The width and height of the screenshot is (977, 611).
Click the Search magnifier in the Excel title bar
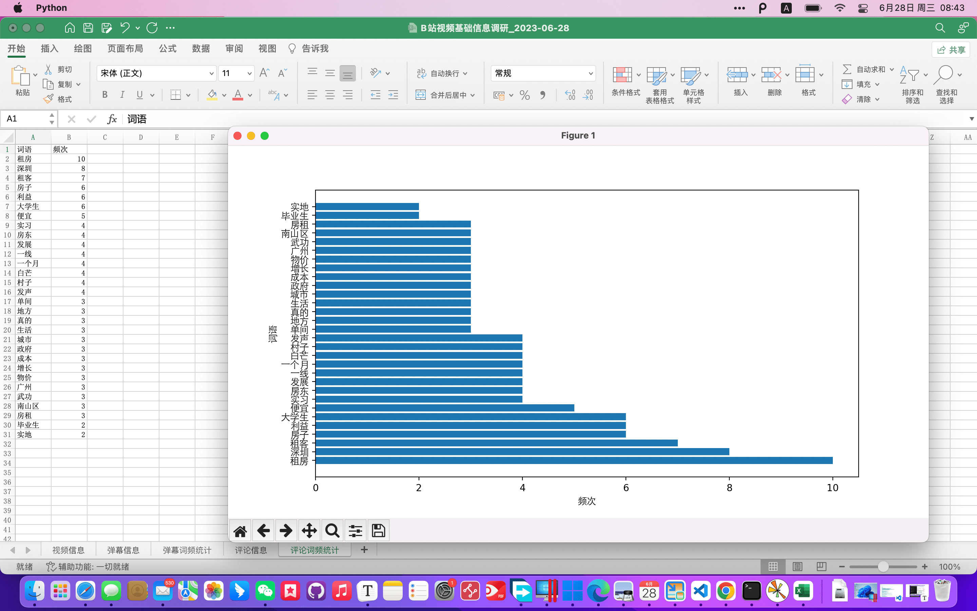(x=940, y=28)
